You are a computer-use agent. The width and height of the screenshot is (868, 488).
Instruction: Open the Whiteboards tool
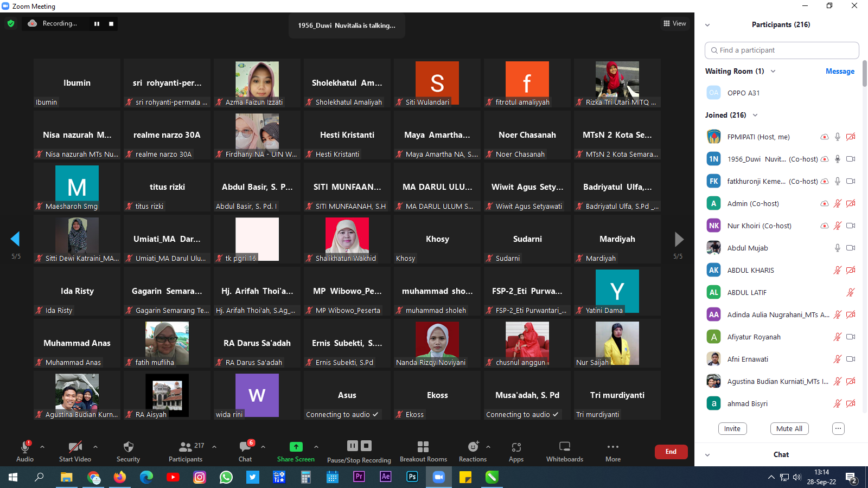pos(564,447)
